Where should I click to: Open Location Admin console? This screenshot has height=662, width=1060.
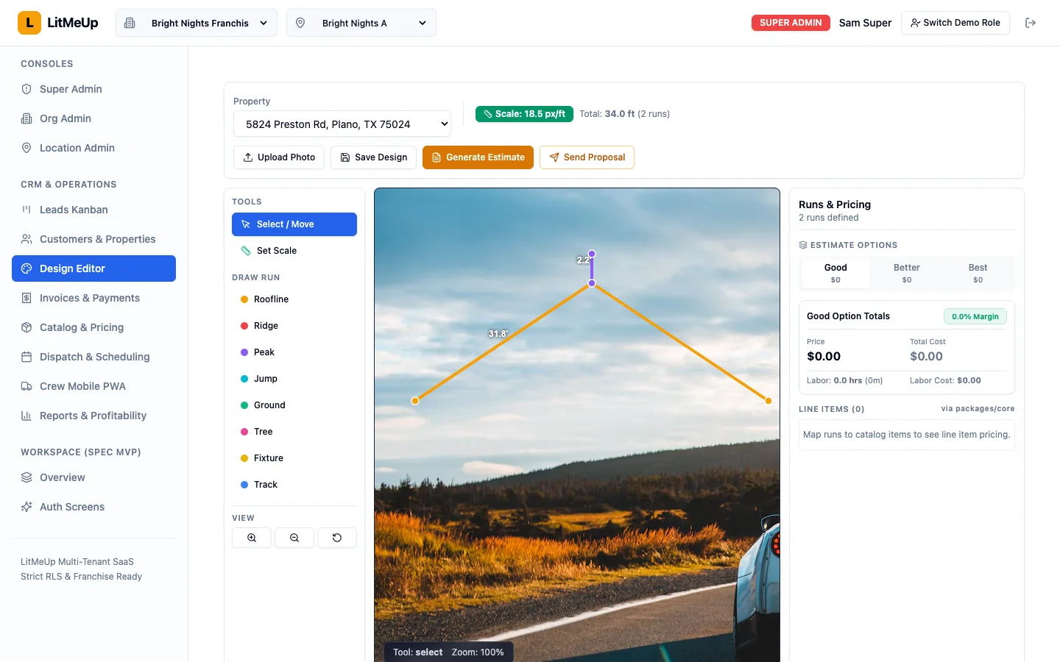[x=93, y=148]
